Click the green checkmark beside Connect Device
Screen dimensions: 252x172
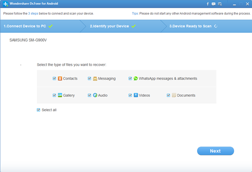pos(50,26)
